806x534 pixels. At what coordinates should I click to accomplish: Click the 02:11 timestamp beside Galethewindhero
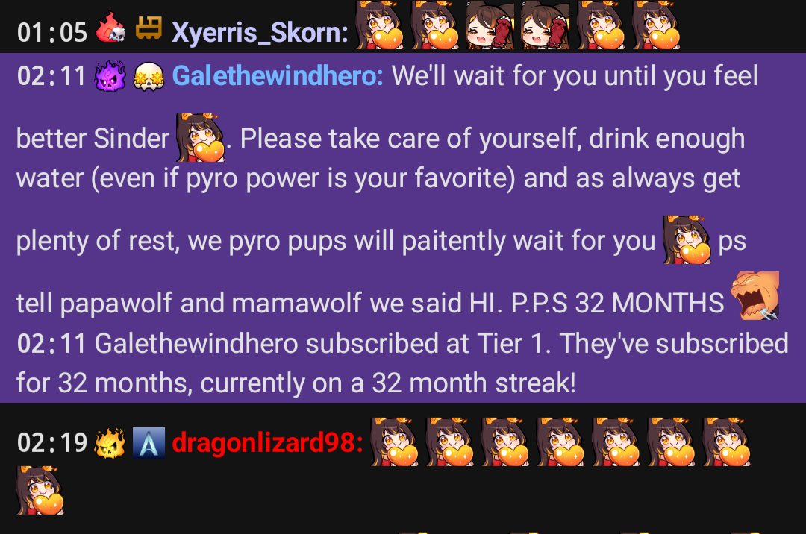(x=51, y=76)
